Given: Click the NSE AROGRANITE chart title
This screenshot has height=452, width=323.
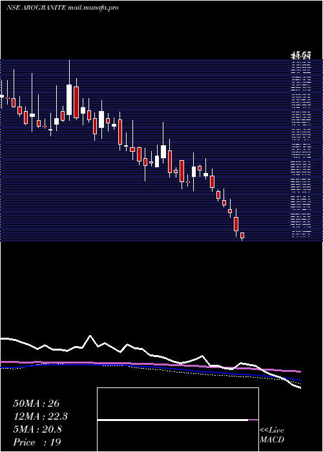Looking at the screenshot, I should click(62, 8).
